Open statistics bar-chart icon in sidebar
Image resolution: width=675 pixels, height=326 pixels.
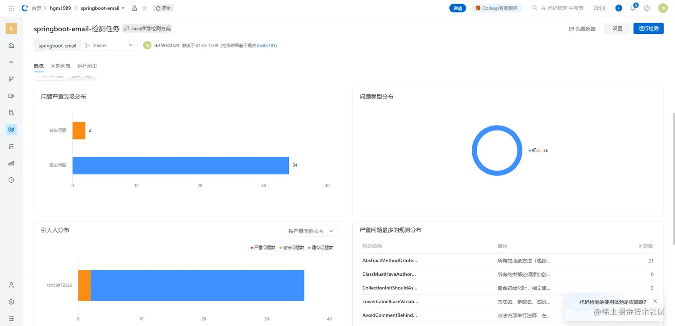coord(11,163)
